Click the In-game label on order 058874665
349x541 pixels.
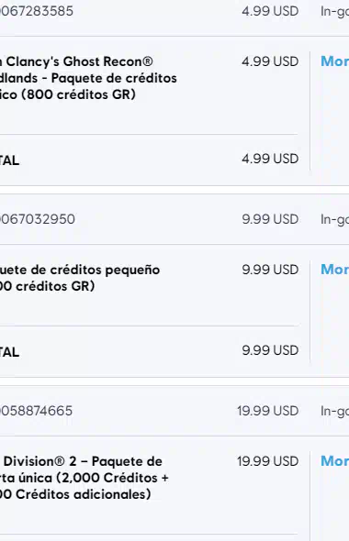click(334, 411)
